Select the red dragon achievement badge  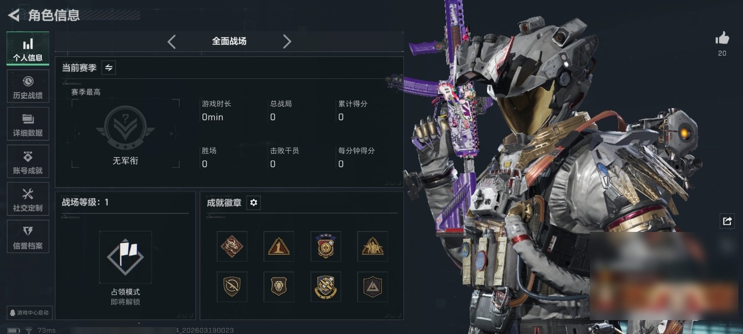tap(232, 246)
